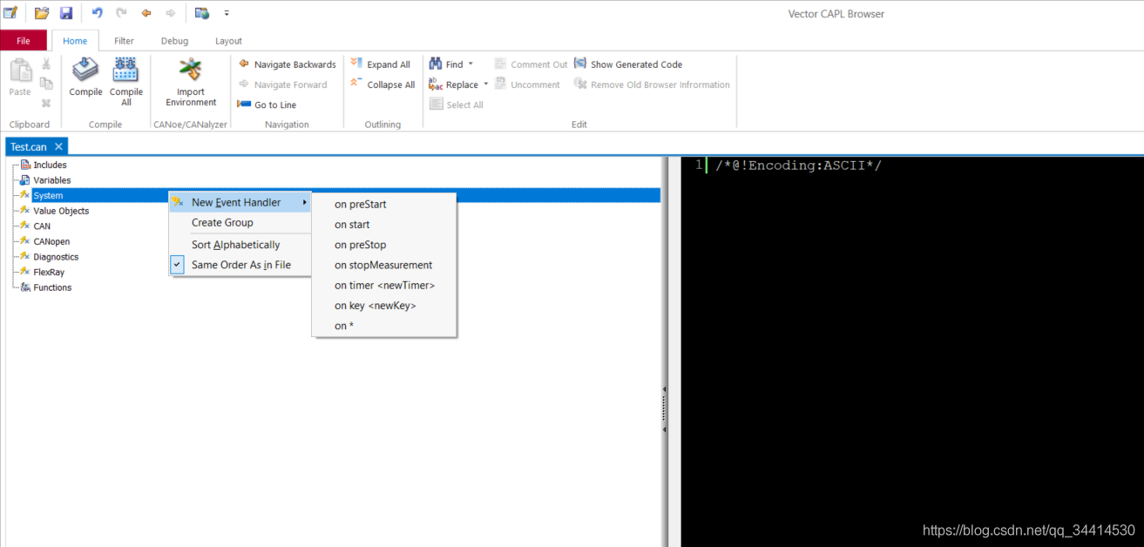
Task: Choose on * handler
Action: 384,326
